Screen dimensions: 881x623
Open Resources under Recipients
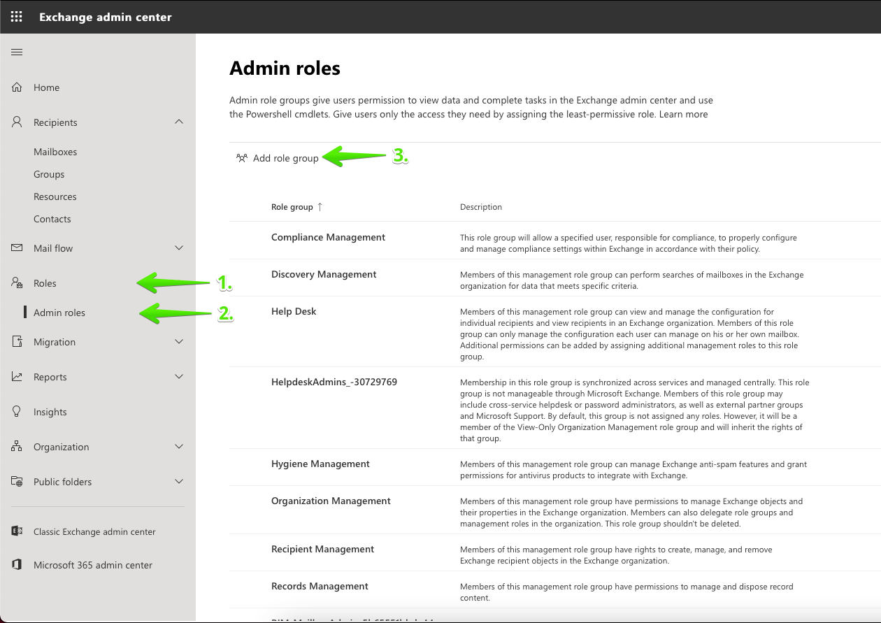coord(55,196)
